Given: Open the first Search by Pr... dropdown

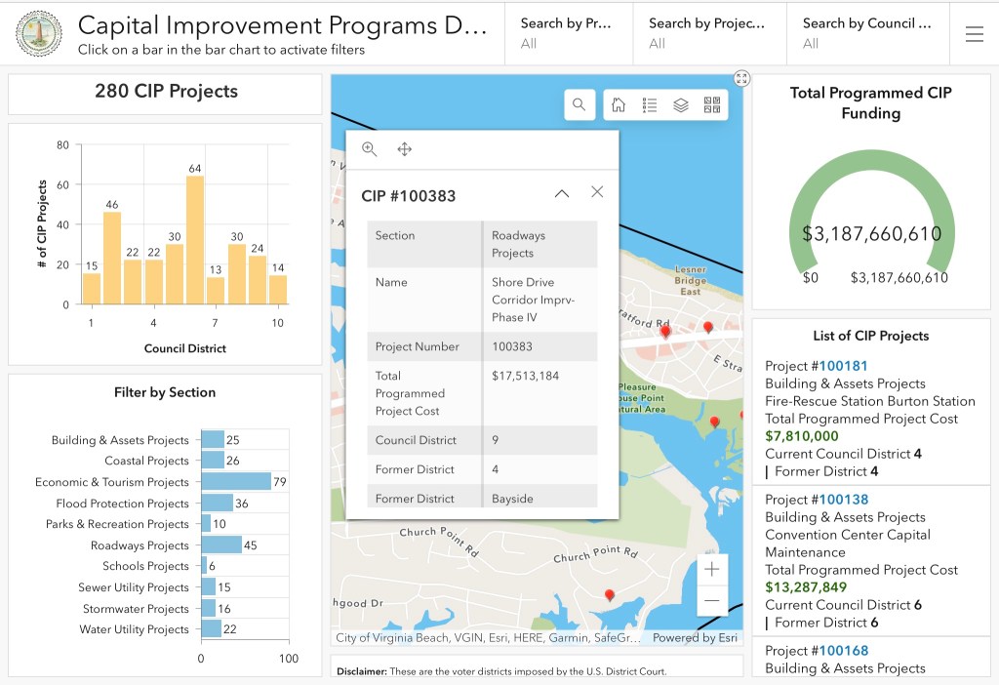Looking at the screenshot, I should [x=568, y=33].
